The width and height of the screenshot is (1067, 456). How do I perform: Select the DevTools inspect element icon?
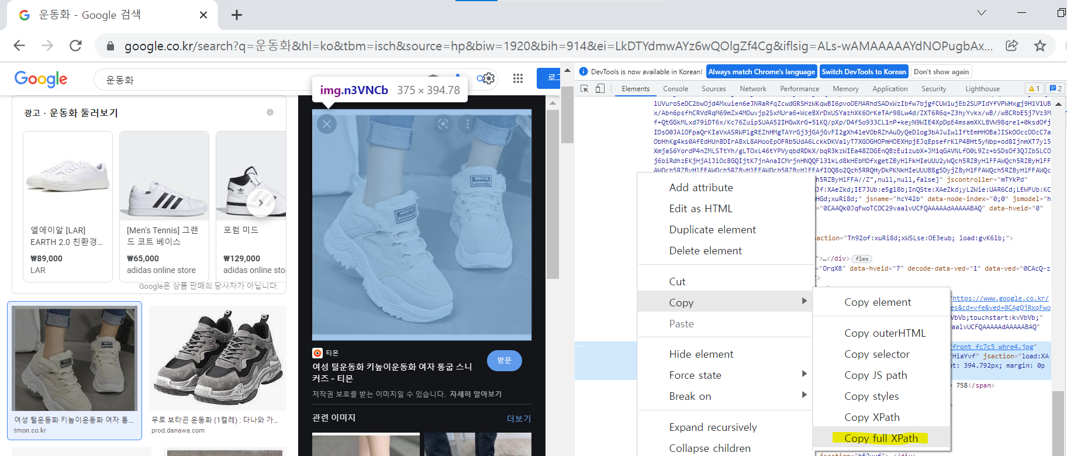[584, 88]
